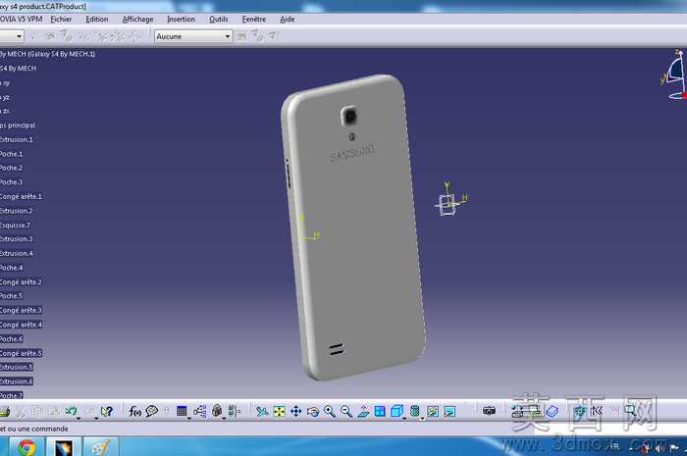Select Extrusion.6 in the tree
Image resolution: width=687 pixels, height=456 pixels.
tap(17, 381)
